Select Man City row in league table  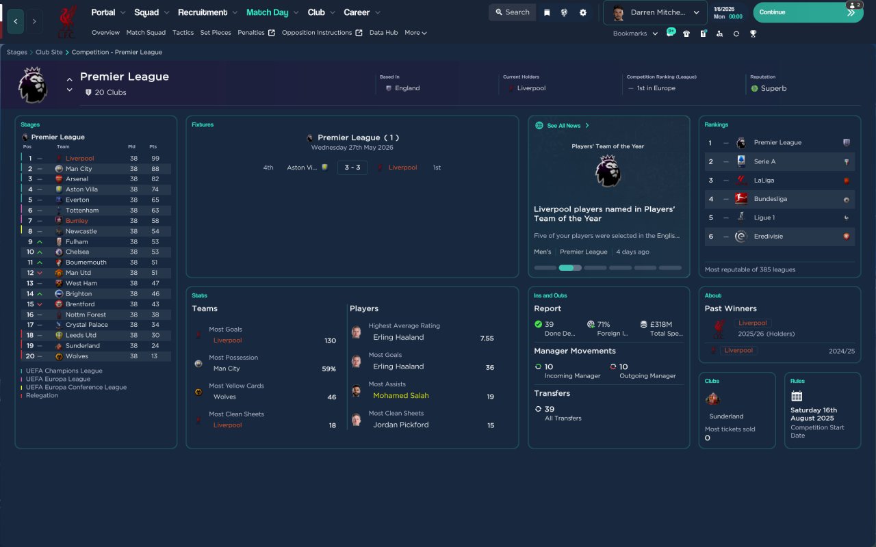click(96, 169)
